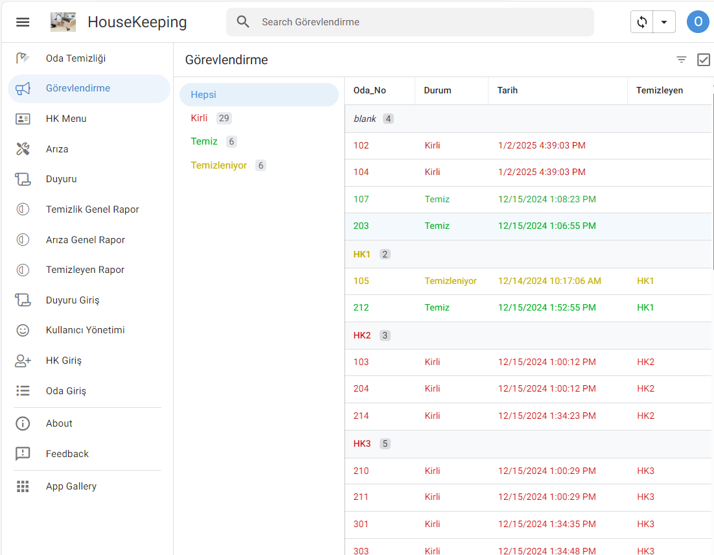
Task: Open the sync options dropdown arrow
Action: (x=664, y=22)
